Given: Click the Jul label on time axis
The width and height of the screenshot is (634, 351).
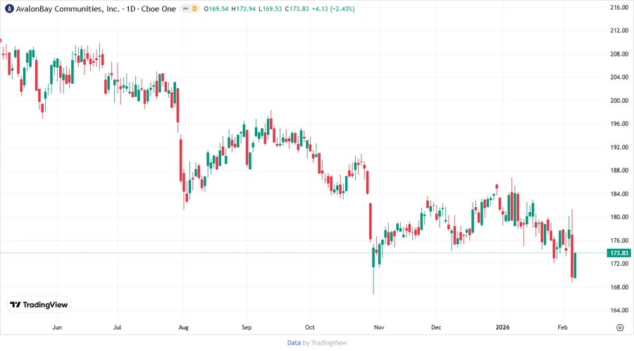Looking at the screenshot, I should click(x=117, y=327).
